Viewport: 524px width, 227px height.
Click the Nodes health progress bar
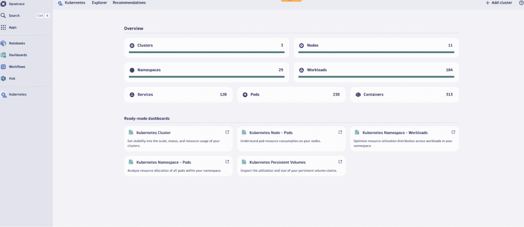(376, 52)
